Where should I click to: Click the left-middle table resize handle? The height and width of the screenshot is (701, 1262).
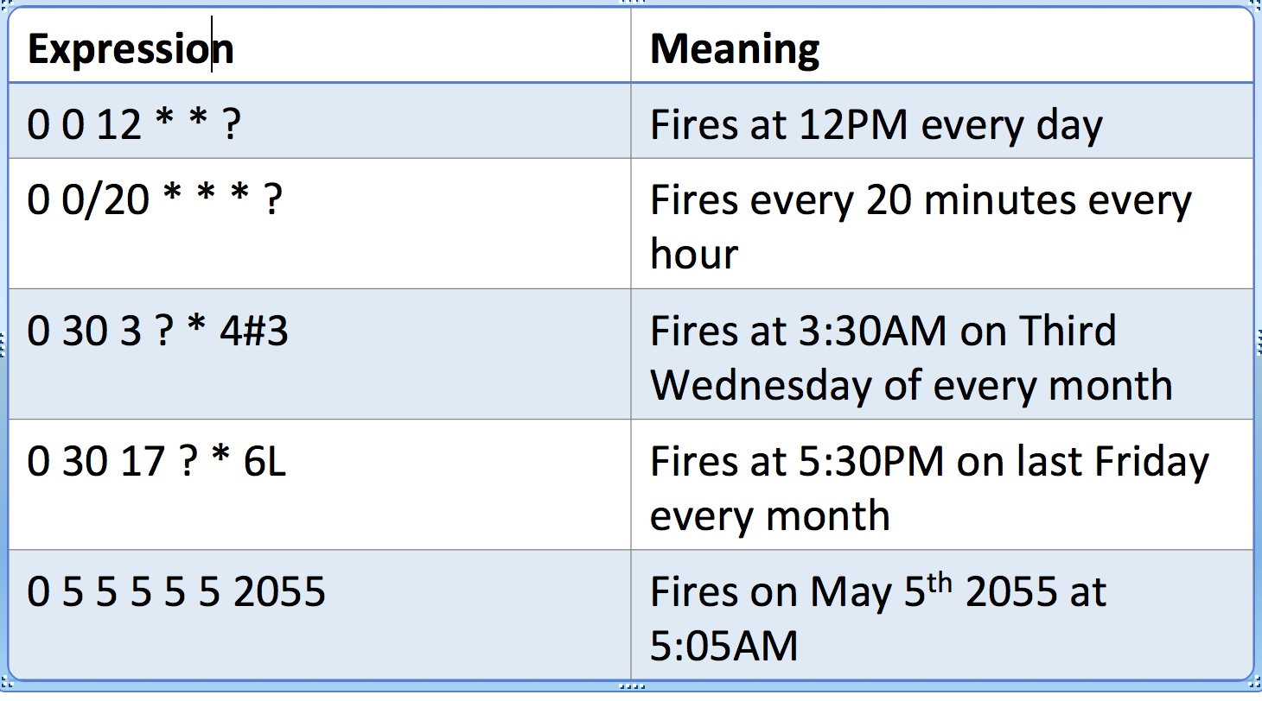pyautogui.click(x=3, y=345)
